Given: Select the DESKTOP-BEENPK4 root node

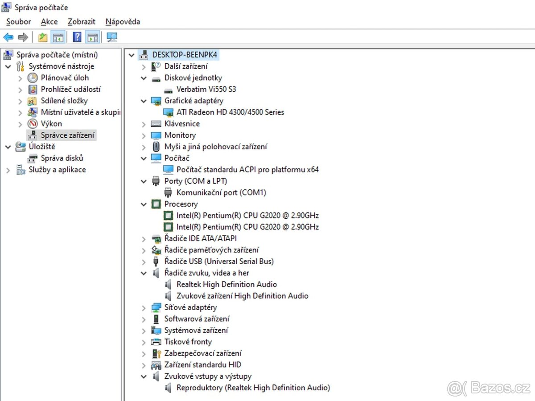Looking at the screenshot, I should [x=185, y=55].
